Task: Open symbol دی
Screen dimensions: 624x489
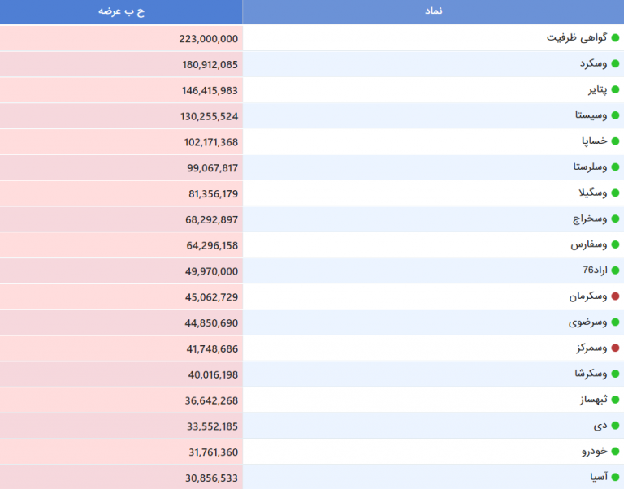Action: pyautogui.click(x=600, y=426)
